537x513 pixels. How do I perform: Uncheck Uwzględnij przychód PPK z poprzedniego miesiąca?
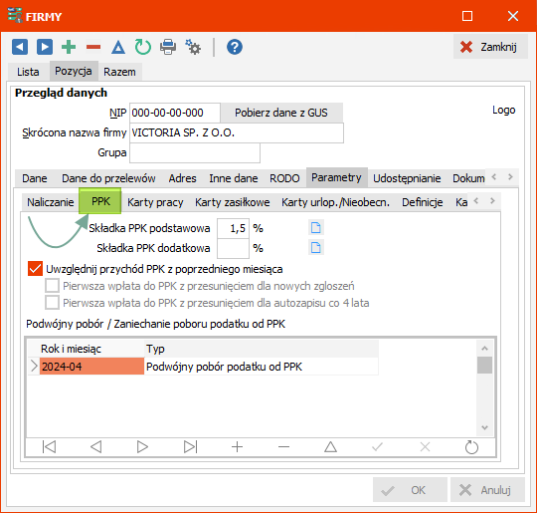coord(35,269)
